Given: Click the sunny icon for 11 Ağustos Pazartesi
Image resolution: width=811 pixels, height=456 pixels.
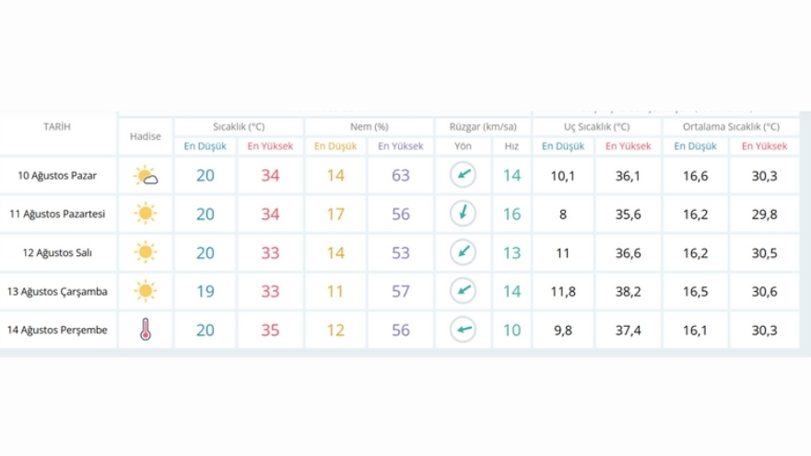Looking at the screenshot, I should point(146,214).
